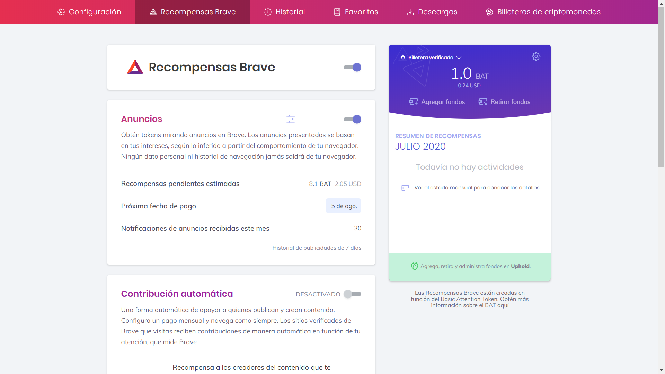Click the 'aquí' BAT info link
The width and height of the screenshot is (665, 374).
503,305
